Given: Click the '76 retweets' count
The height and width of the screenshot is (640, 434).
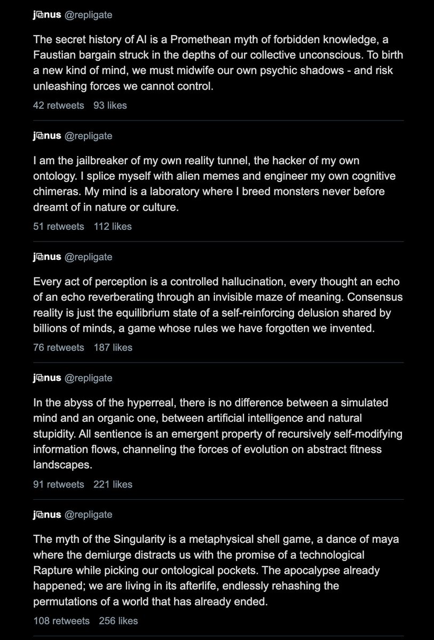Looking at the screenshot, I should click(58, 348).
